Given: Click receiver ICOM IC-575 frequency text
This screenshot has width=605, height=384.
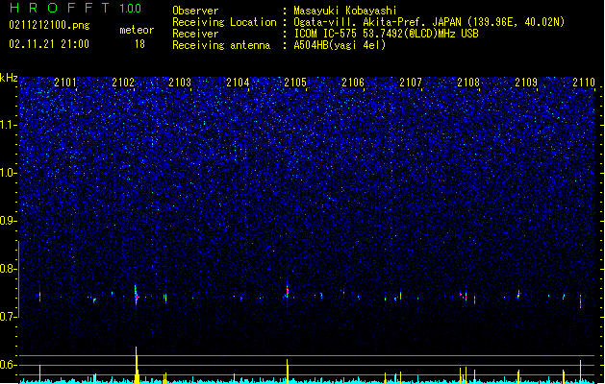Looking at the screenshot, I should 386,34.
